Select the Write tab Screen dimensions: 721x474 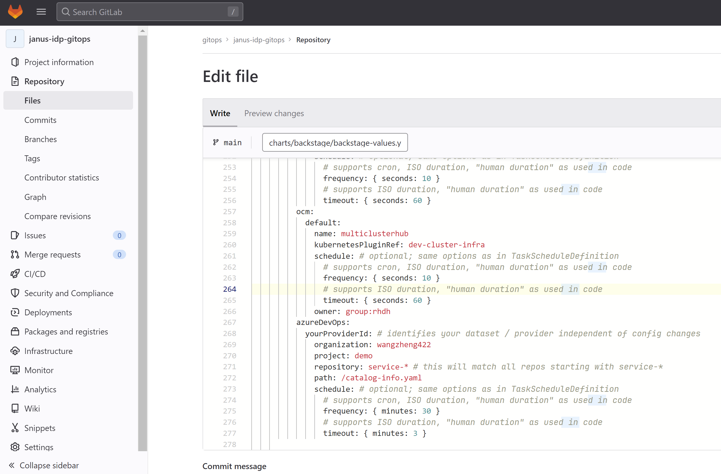point(220,113)
